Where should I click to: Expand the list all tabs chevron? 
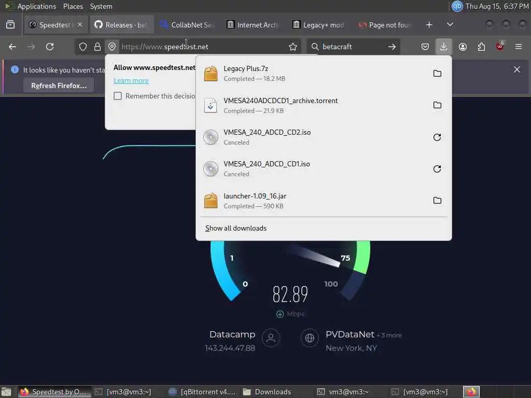pyautogui.click(x=450, y=24)
